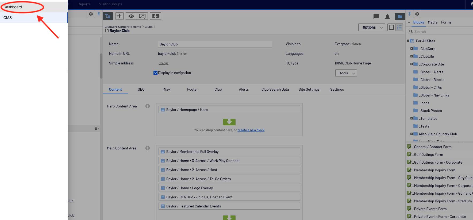This screenshot has width=473, height=220.
Task: Click Change link for Simple address
Action: click(163, 63)
